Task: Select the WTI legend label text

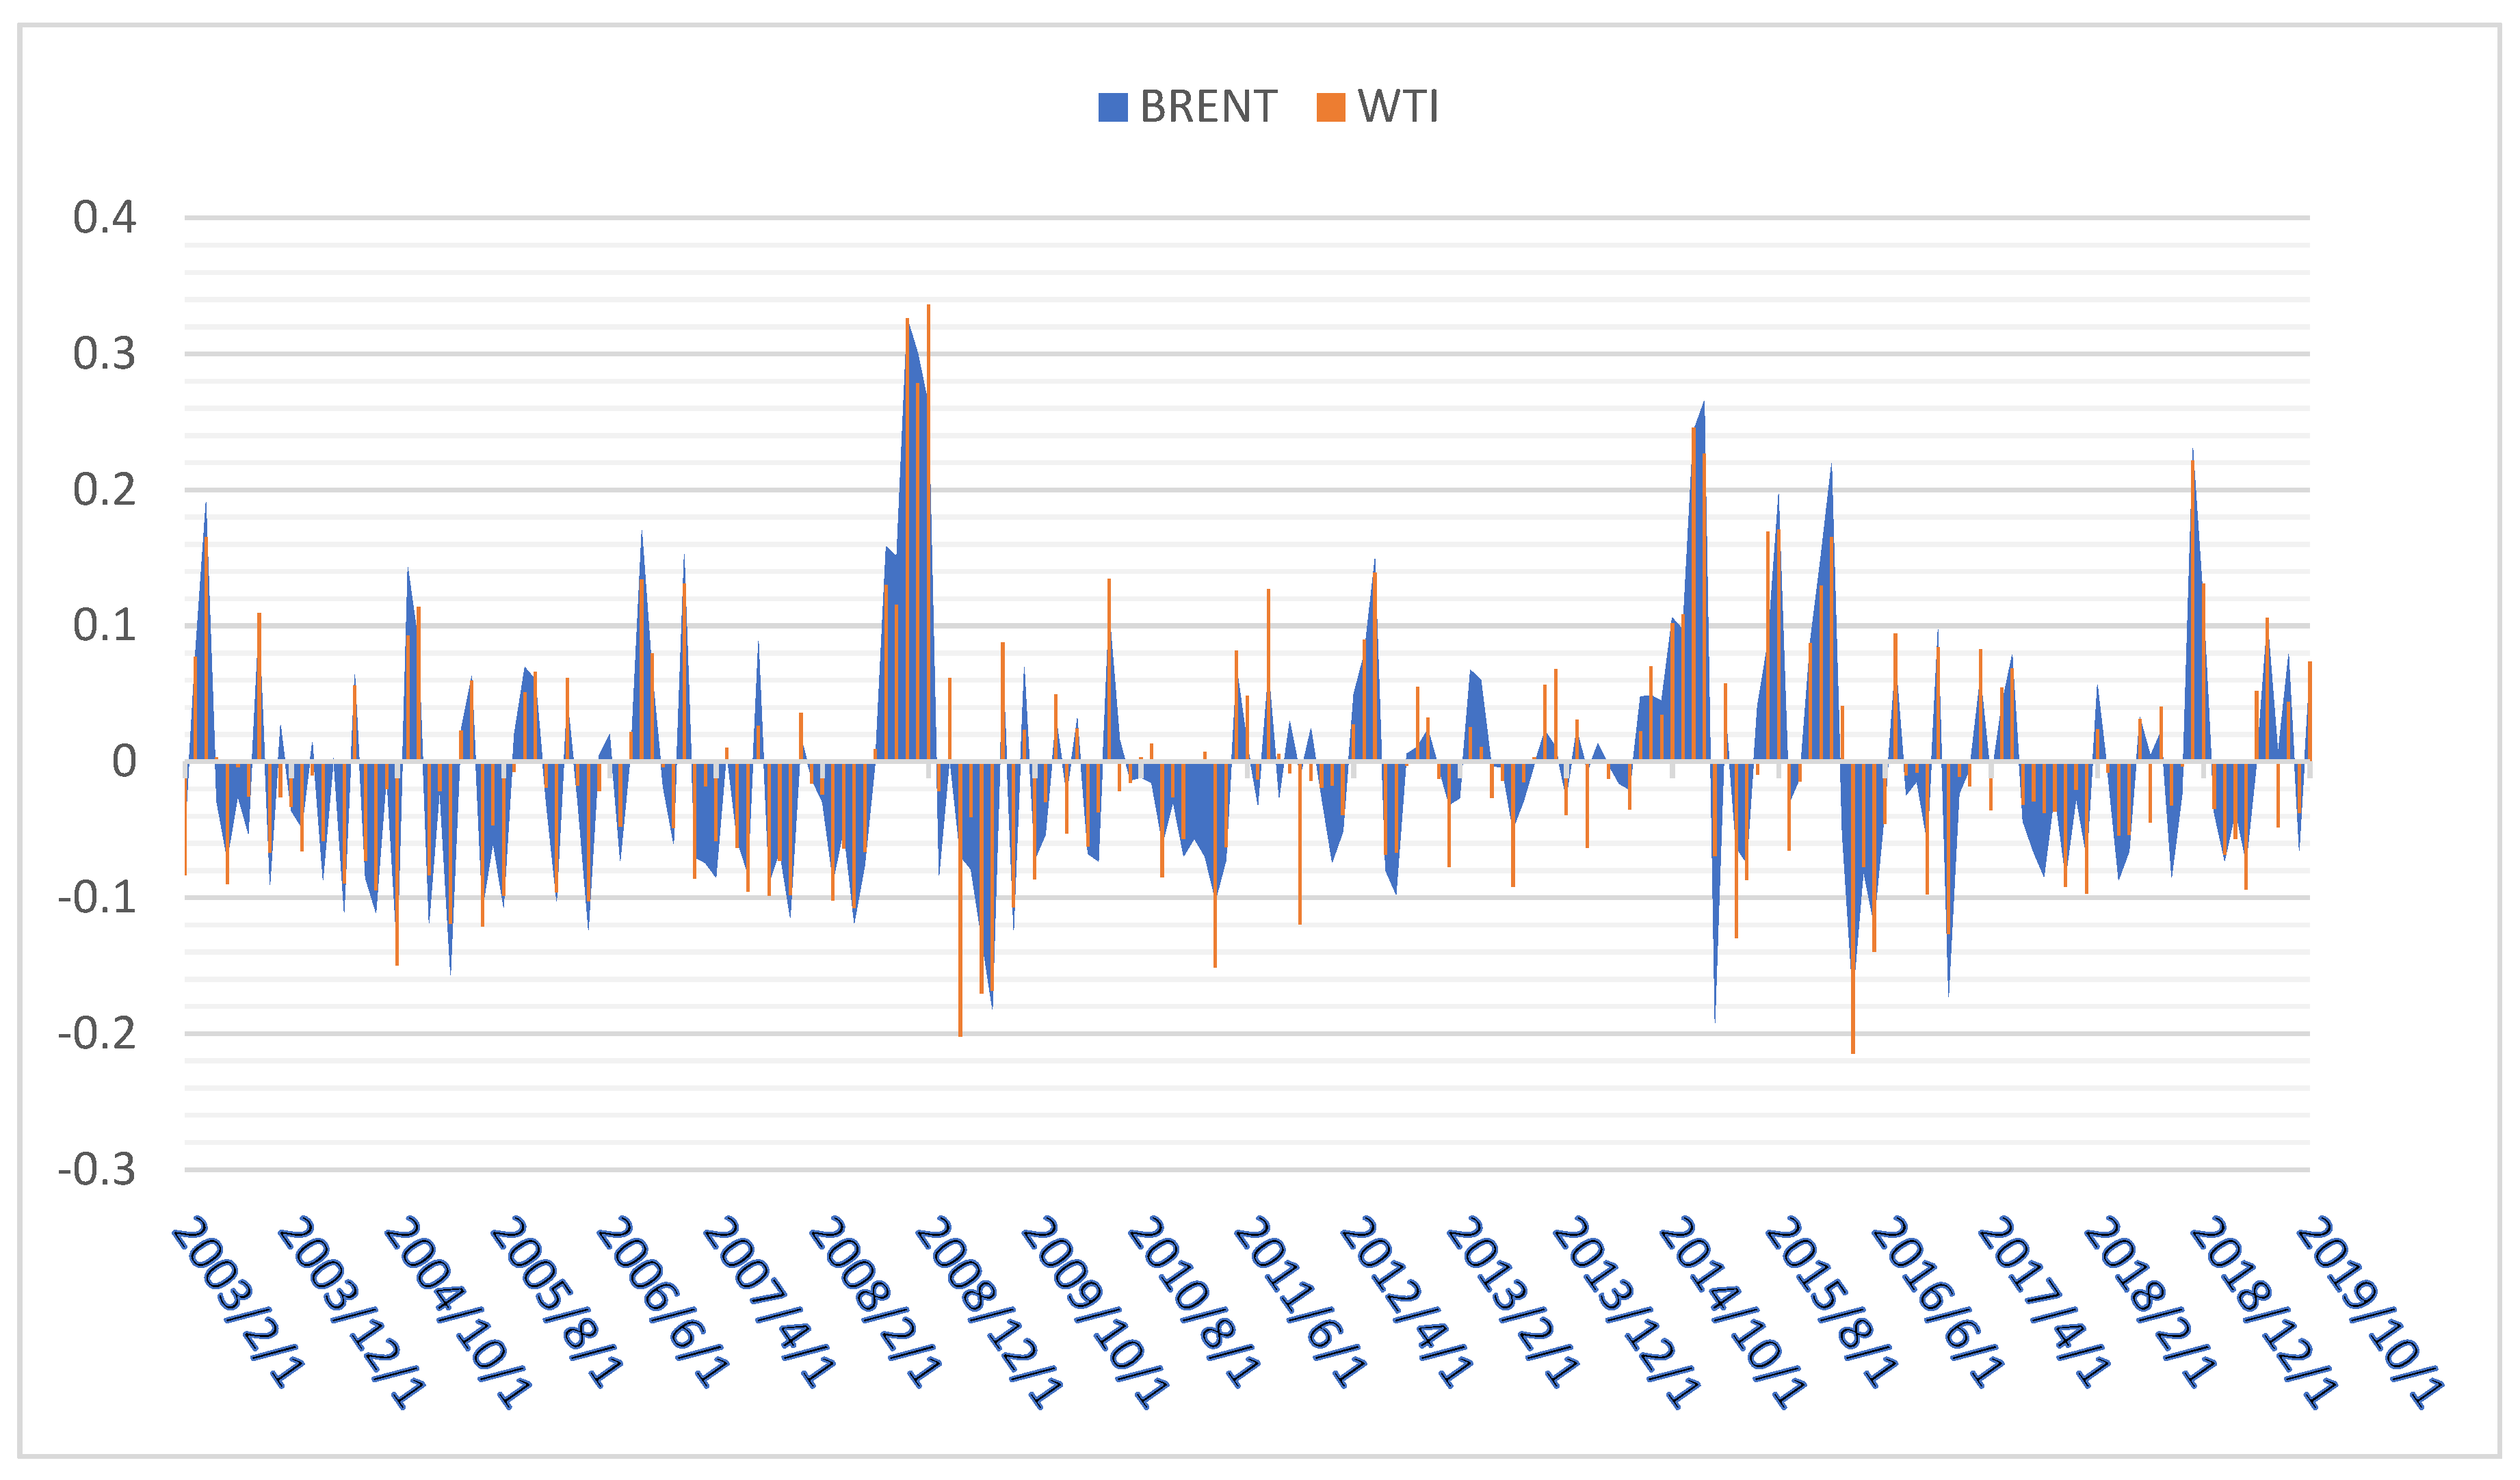Action: 1398,107
